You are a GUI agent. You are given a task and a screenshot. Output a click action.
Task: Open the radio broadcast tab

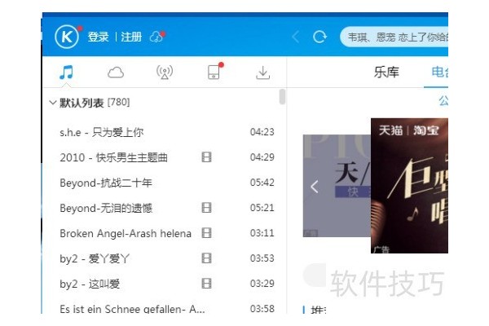pos(165,73)
